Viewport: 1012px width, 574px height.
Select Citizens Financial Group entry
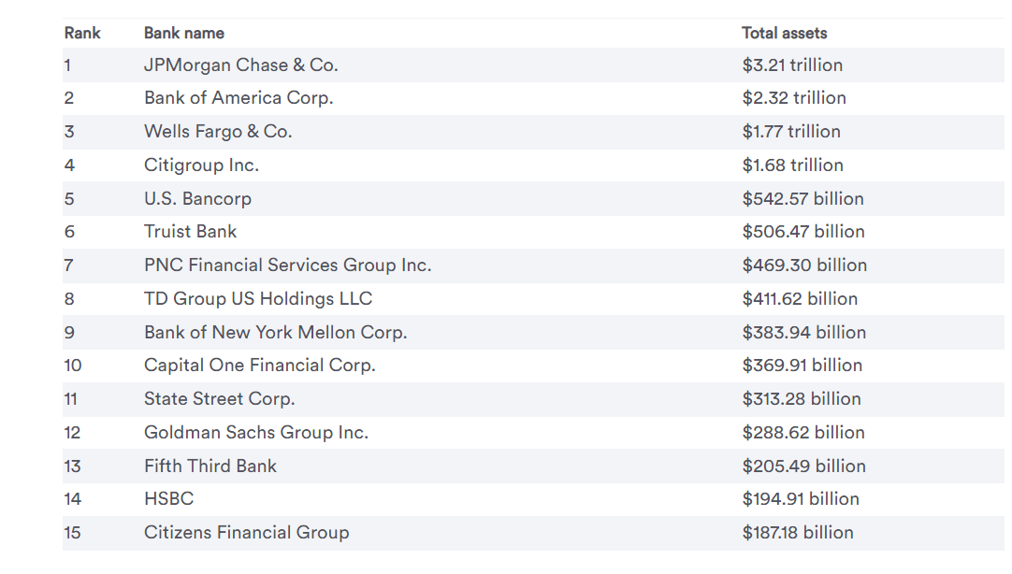coord(246,533)
